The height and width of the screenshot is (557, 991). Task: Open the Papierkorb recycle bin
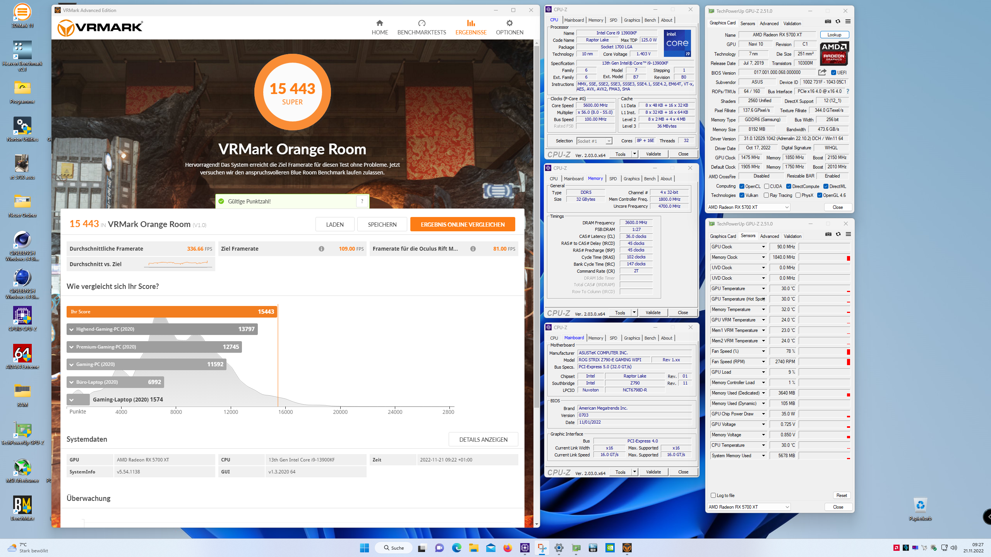[920, 508]
